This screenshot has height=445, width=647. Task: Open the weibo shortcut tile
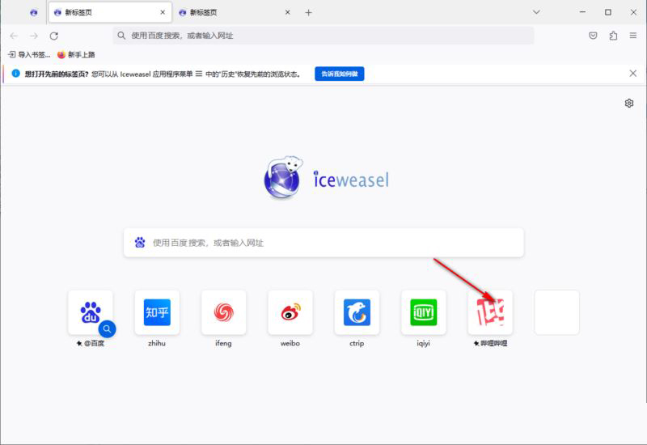(290, 312)
